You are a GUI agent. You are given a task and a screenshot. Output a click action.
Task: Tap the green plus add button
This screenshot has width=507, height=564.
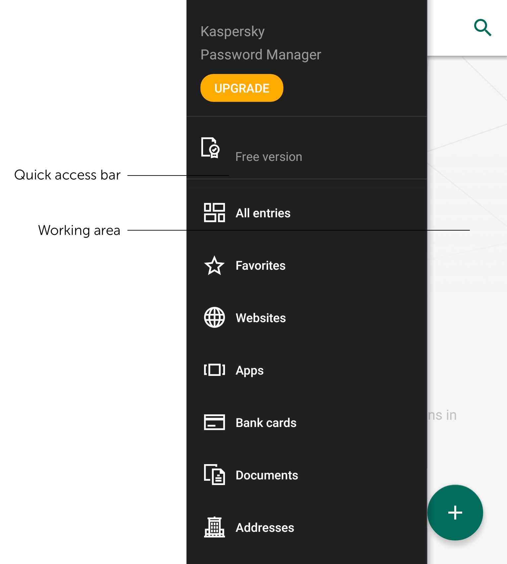(x=455, y=513)
